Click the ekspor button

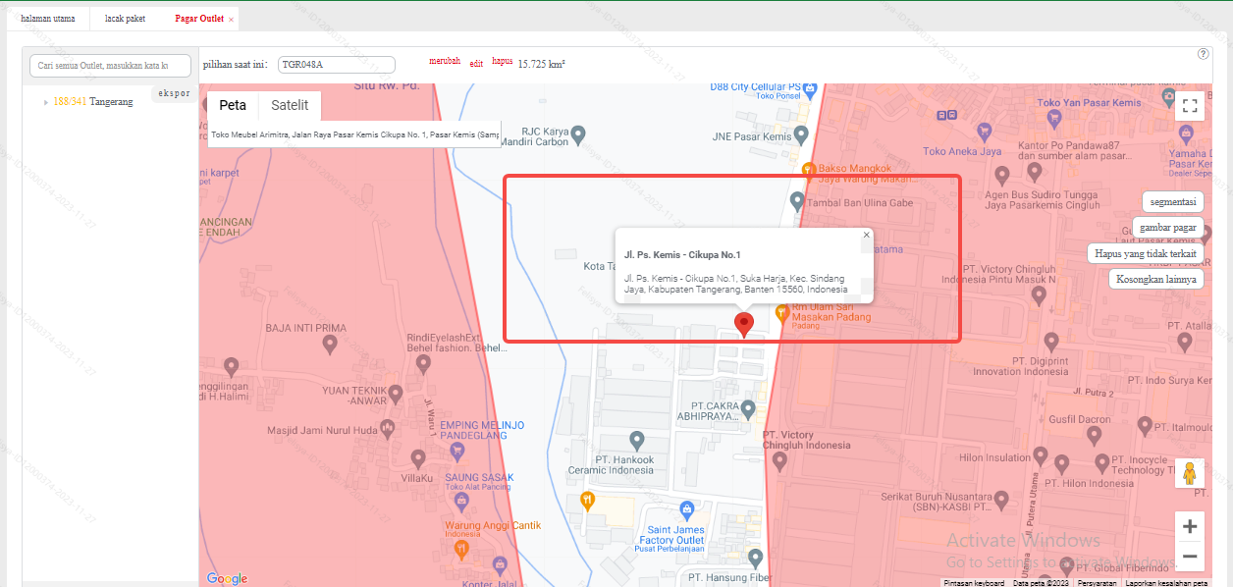pyautogui.click(x=174, y=94)
